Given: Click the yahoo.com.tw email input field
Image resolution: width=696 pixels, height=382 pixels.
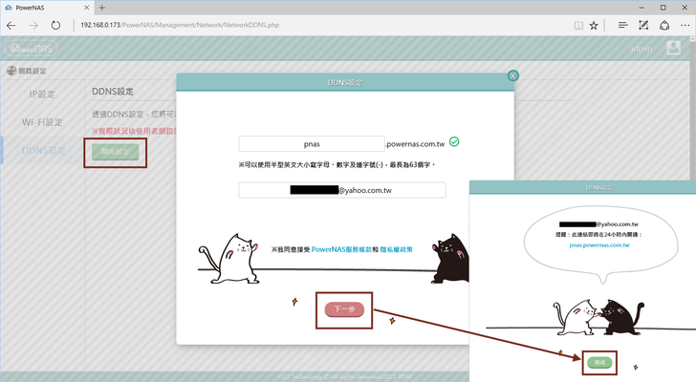Looking at the screenshot, I should click(342, 190).
